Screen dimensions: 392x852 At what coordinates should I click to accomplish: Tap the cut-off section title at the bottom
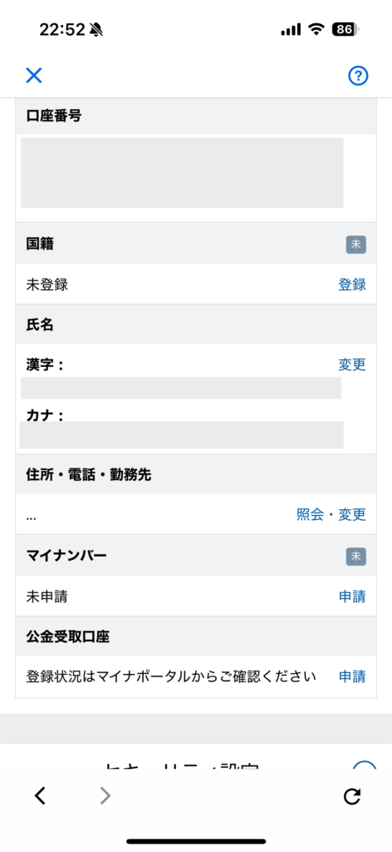[x=182, y=765]
